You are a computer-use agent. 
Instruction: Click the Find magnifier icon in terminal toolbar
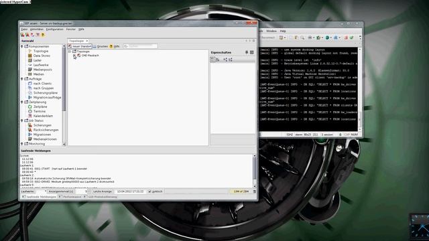click(302, 37)
